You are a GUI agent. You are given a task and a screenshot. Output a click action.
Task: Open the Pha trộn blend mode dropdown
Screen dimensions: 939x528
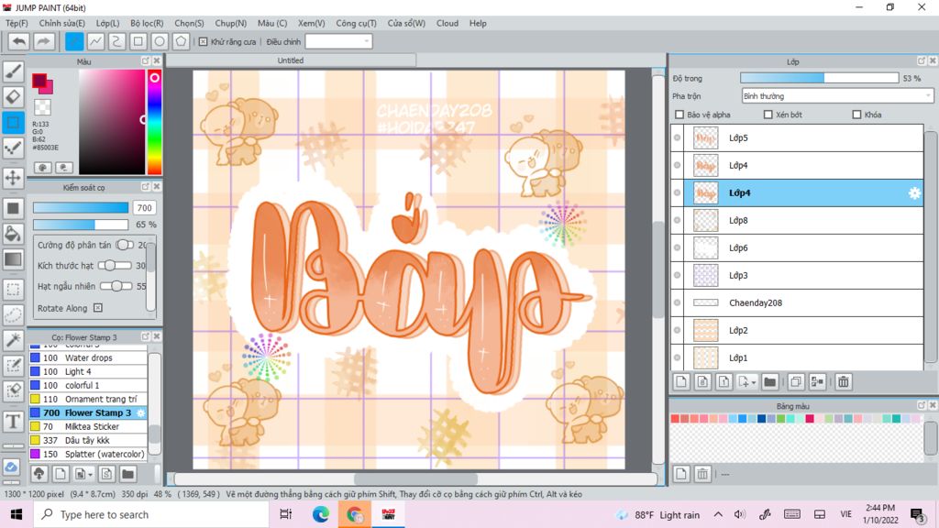[x=836, y=95]
